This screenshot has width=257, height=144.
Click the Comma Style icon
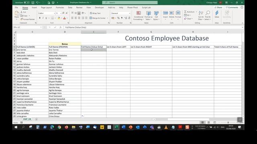(122, 18)
